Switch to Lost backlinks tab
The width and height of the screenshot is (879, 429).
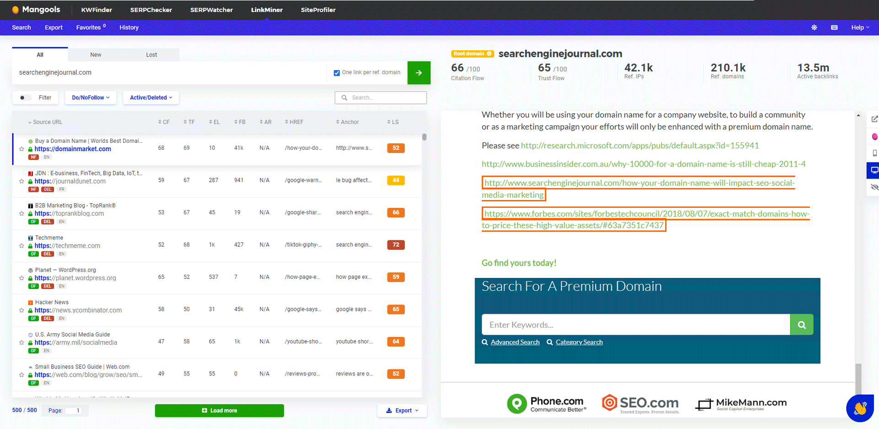152,54
